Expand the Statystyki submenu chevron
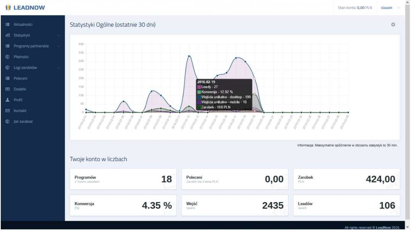 [58, 35]
